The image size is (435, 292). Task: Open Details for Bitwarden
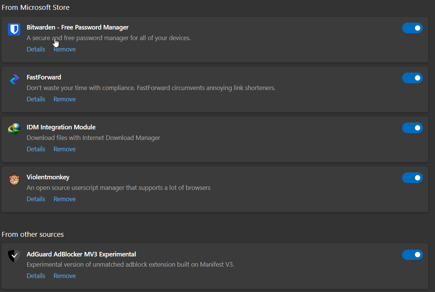click(x=36, y=49)
